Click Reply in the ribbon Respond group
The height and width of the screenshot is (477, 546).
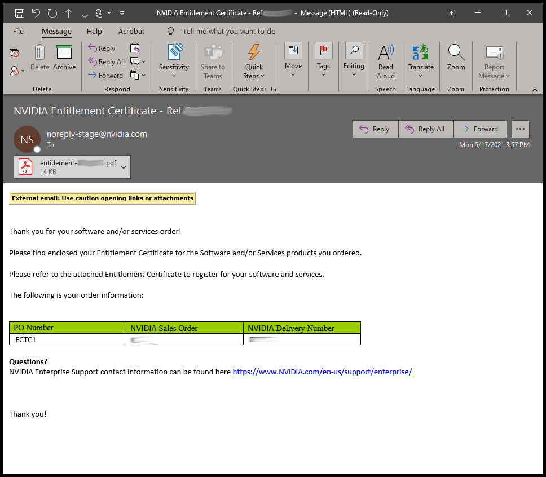pyautogui.click(x=102, y=48)
